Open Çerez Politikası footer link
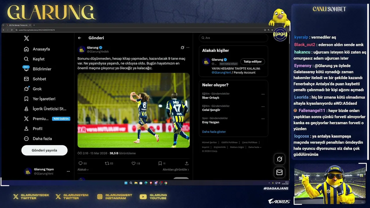The width and height of the screenshot is (370, 208). click(x=250, y=142)
